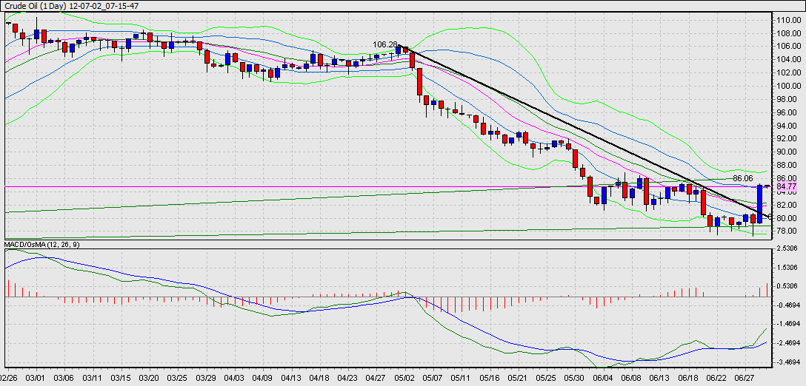
Task: Click the 78.00 price scale label
Action: click(787, 231)
